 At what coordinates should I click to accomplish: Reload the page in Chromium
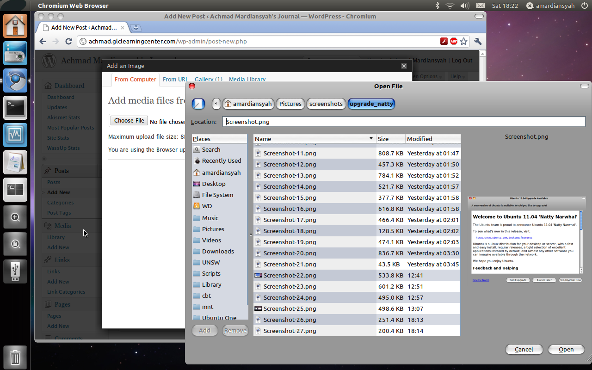click(x=68, y=41)
